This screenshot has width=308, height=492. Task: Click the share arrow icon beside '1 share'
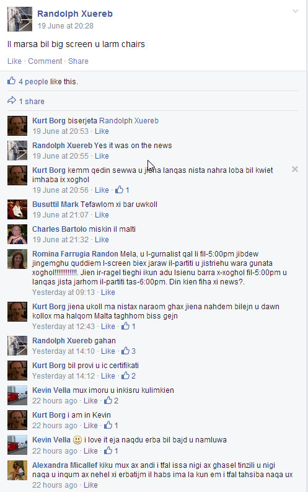point(12,100)
